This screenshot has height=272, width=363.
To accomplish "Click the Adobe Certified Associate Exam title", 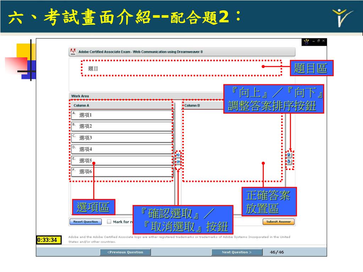I will click(x=140, y=52).
